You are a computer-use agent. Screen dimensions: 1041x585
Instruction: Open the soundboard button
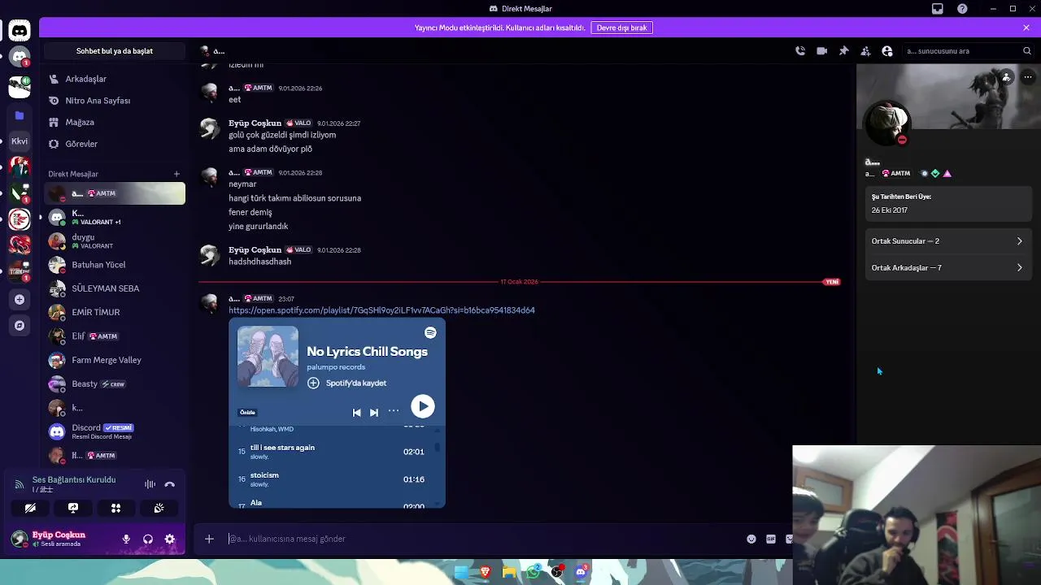(x=159, y=508)
